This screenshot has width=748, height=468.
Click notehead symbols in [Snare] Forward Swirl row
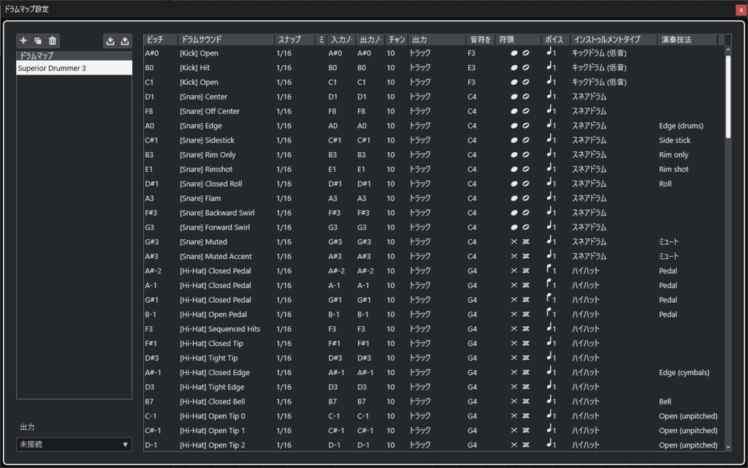coord(519,227)
